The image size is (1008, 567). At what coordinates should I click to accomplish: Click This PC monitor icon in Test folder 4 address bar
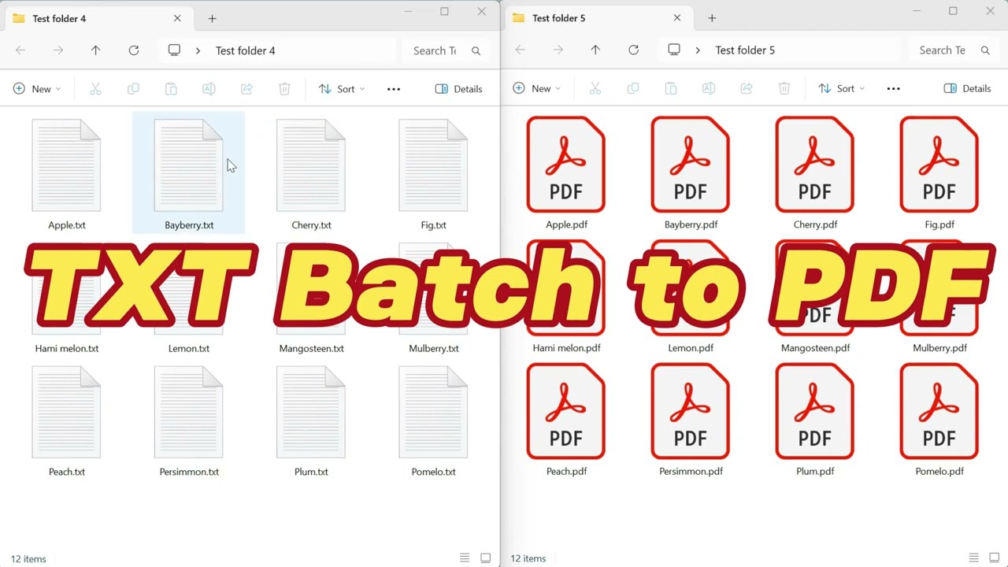coord(174,50)
